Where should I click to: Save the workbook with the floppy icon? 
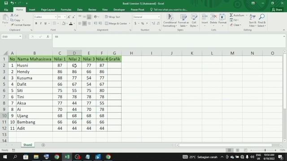(x=6, y=3)
